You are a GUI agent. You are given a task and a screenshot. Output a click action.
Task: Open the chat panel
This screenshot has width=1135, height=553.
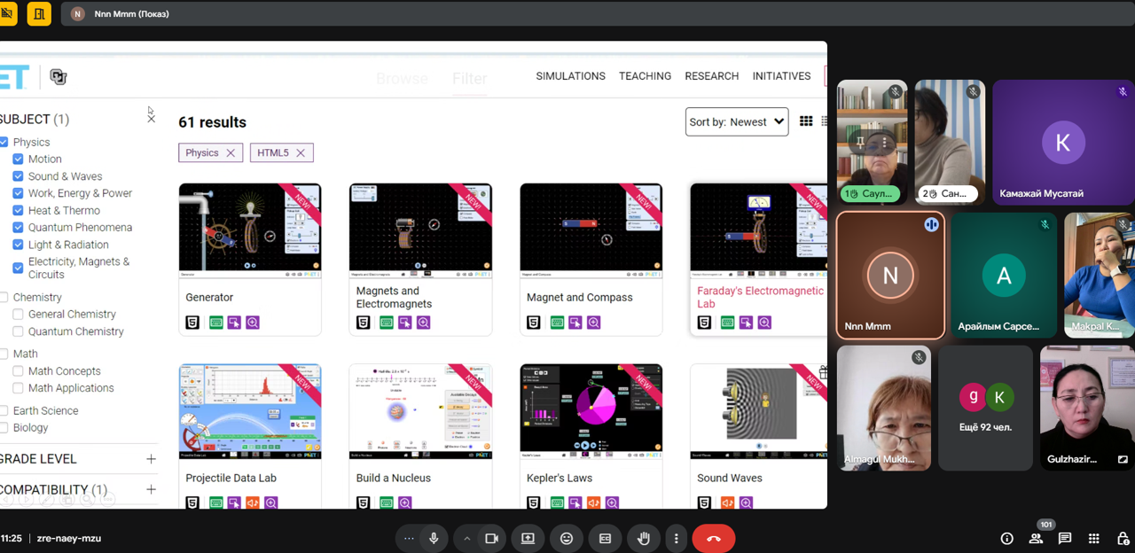click(x=1065, y=538)
